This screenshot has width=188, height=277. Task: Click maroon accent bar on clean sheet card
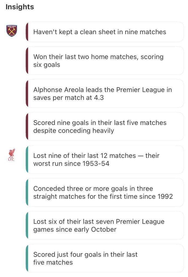(27, 32)
